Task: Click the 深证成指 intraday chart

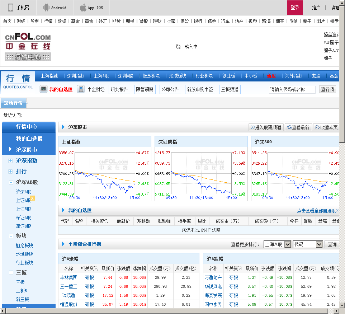Action: [201, 174]
